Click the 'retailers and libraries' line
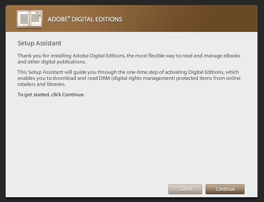 42,84
